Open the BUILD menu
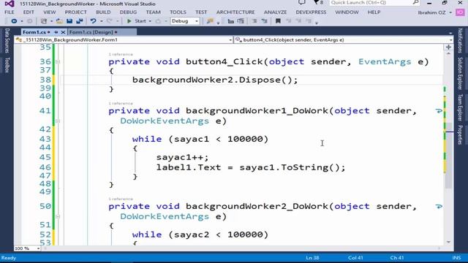The width and height of the screenshot is (468, 263). click(x=103, y=12)
